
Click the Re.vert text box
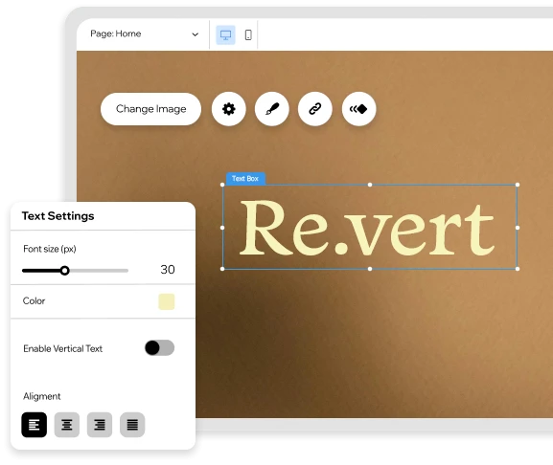pos(370,227)
